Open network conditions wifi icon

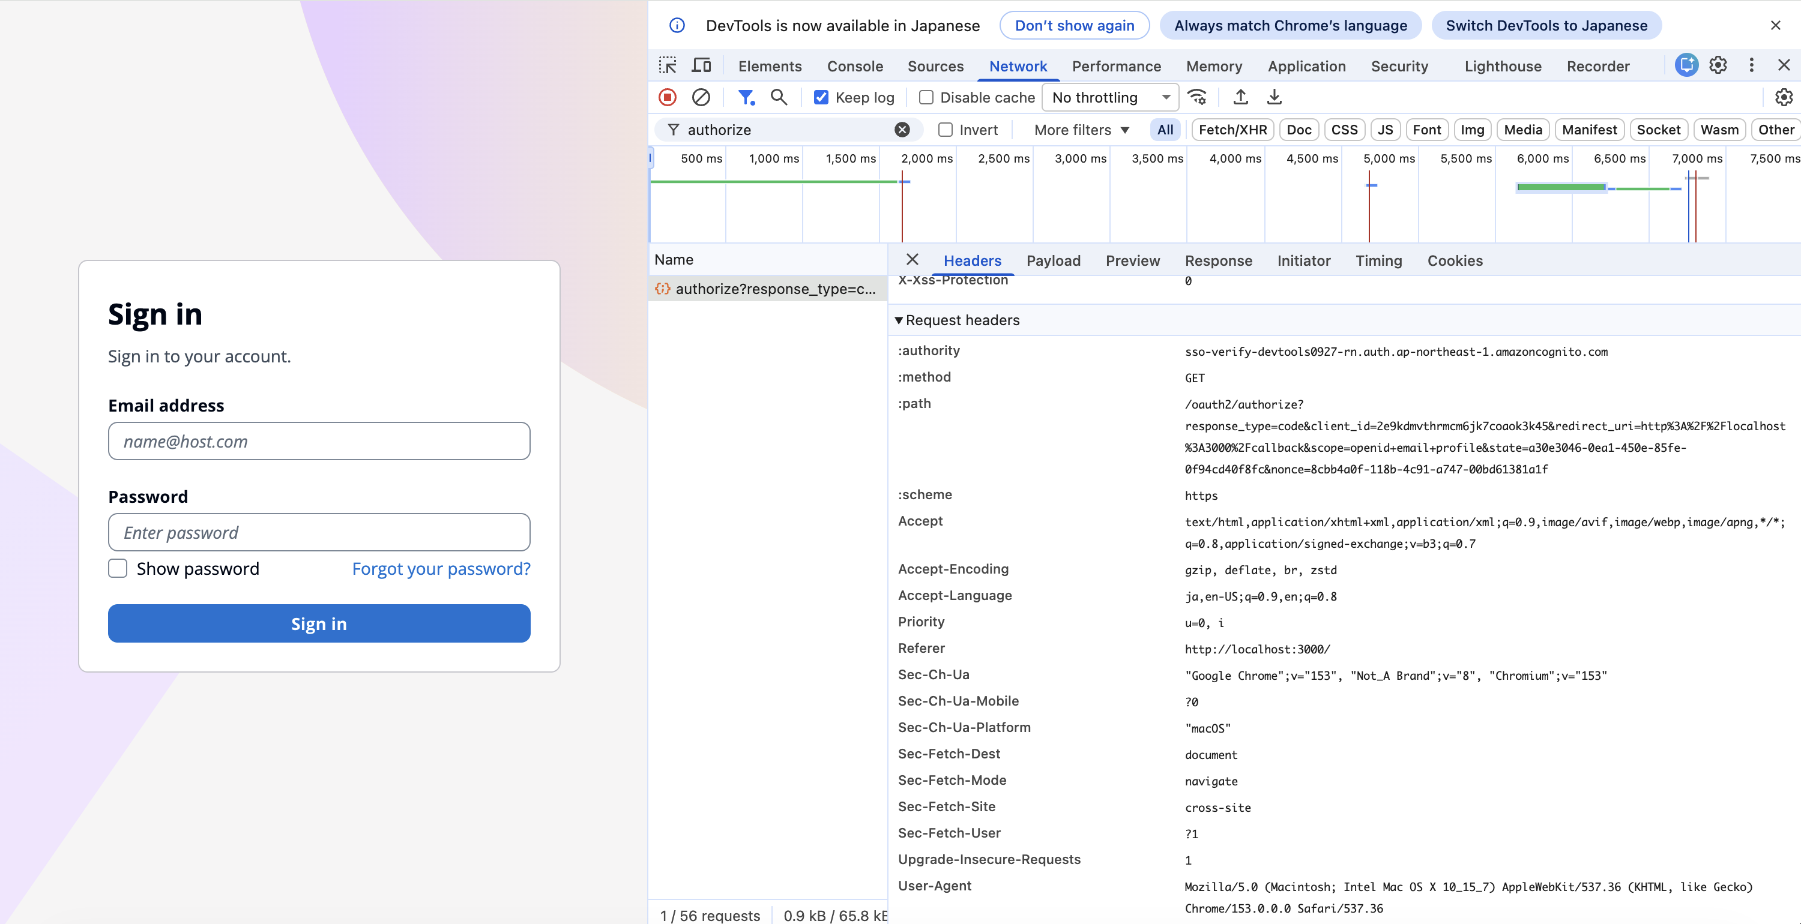tap(1198, 97)
